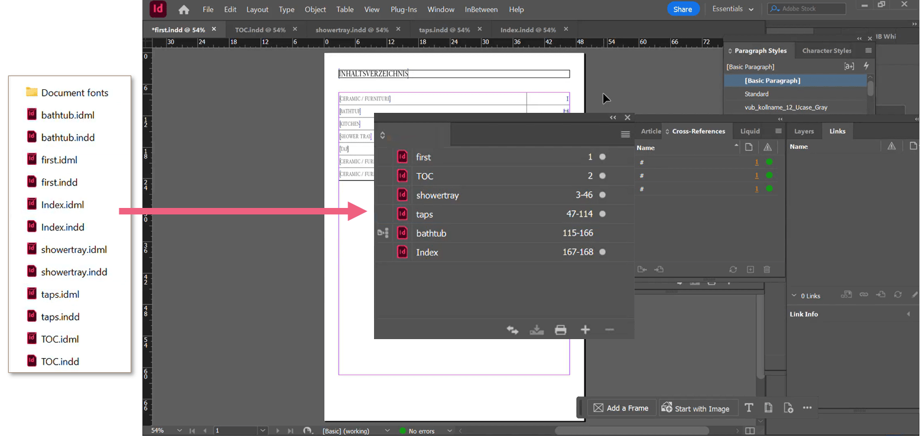Open the Essentials workspace dropdown
920x436 pixels.
(733, 9)
